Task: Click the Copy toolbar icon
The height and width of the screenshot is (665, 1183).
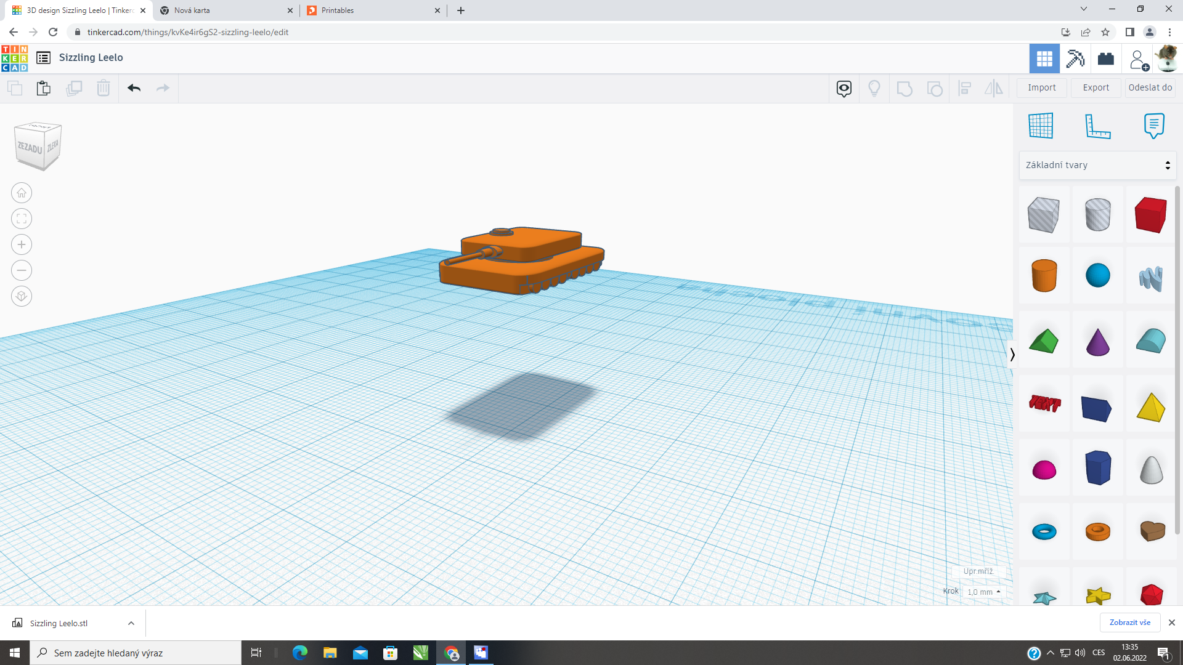Action: point(15,88)
